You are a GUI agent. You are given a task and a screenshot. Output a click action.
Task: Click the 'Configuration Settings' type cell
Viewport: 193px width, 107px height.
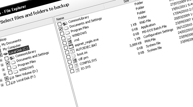click(158, 33)
